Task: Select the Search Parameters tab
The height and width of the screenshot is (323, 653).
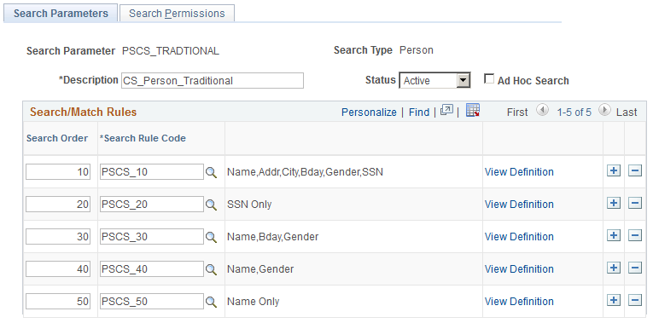Action: (61, 14)
